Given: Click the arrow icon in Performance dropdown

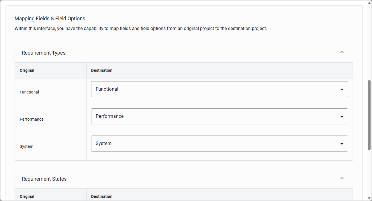Looking at the screenshot, I should click(342, 117).
